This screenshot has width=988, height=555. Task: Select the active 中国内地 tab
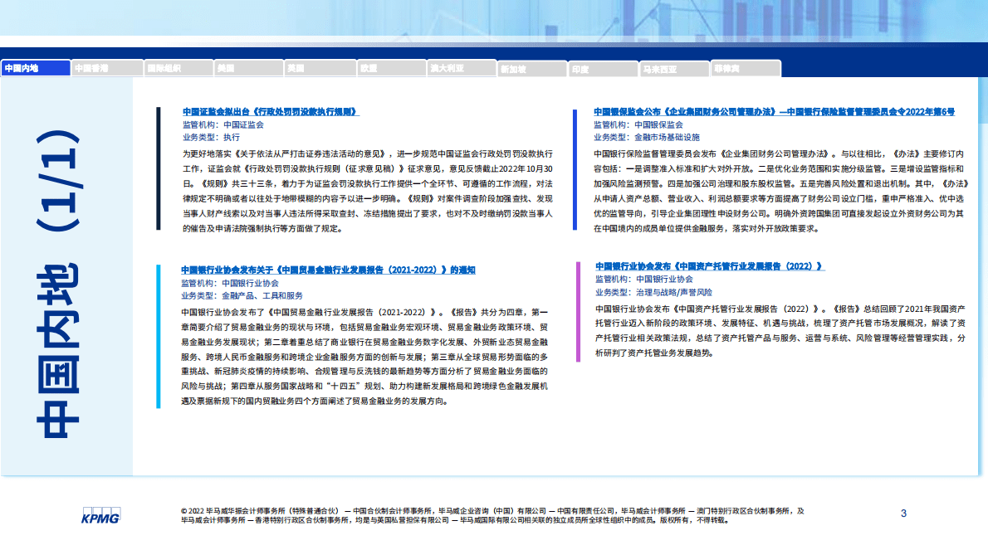36,68
